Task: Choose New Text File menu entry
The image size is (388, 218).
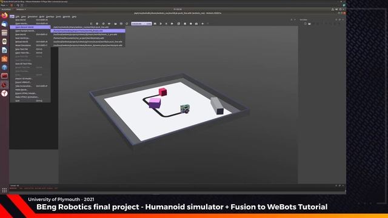Action: tap(30, 49)
